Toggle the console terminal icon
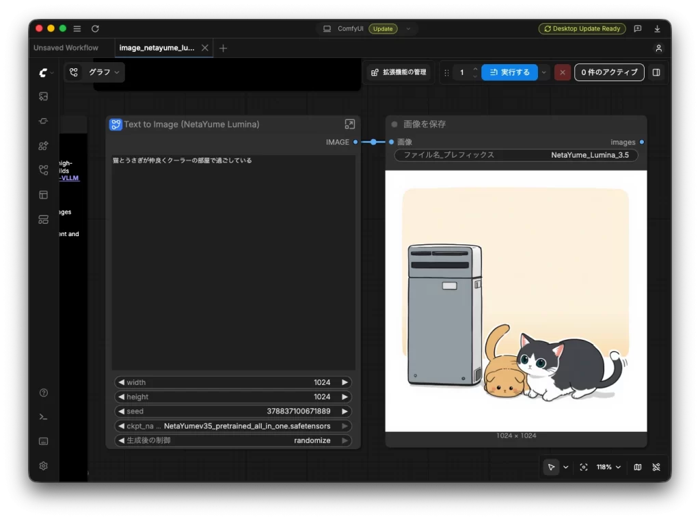 point(43,417)
